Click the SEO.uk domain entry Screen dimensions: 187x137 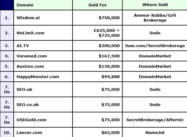tap(24, 89)
